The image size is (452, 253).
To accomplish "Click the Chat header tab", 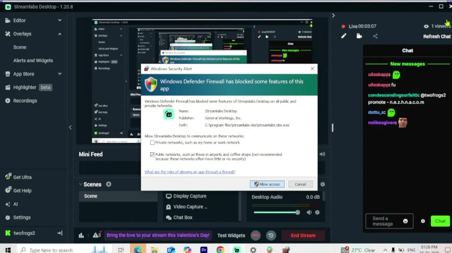I will tap(408, 50).
